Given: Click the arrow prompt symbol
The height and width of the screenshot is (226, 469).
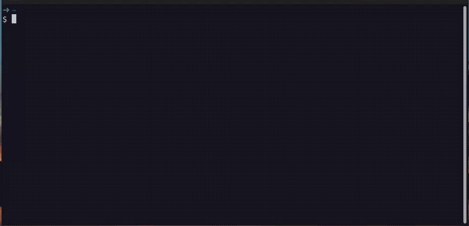Looking at the screenshot, I should pyautogui.click(x=6, y=10).
